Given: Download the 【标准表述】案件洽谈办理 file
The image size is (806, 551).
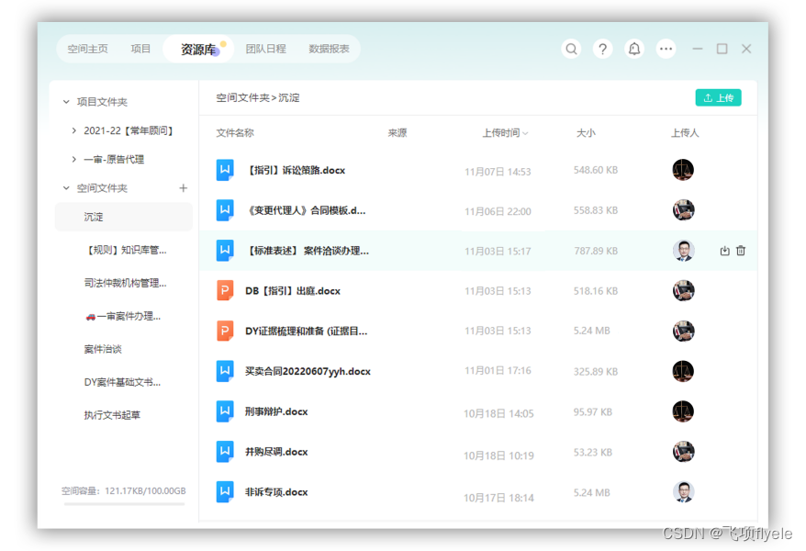Looking at the screenshot, I should [724, 251].
